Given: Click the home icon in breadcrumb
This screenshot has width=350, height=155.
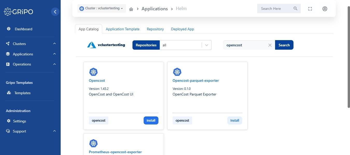Looking at the screenshot, I should coord(131,9).
